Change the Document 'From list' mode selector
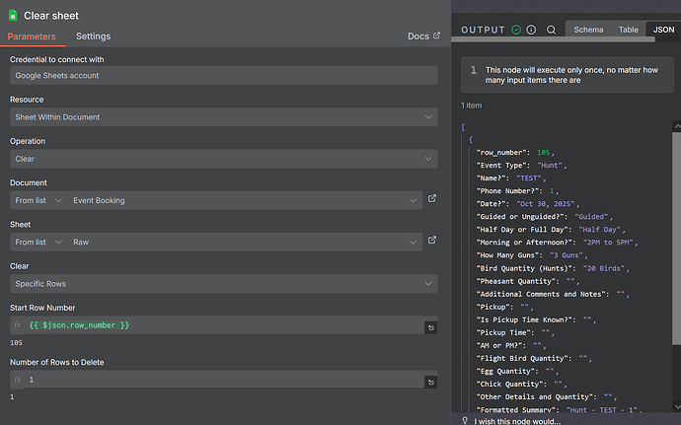681x425 pixels. click(x=38, y=200)
